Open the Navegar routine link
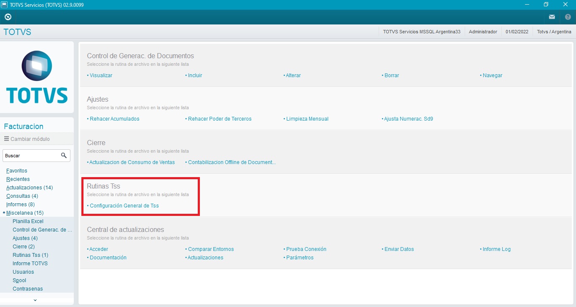The image size is (576, 307). point(492,75)
